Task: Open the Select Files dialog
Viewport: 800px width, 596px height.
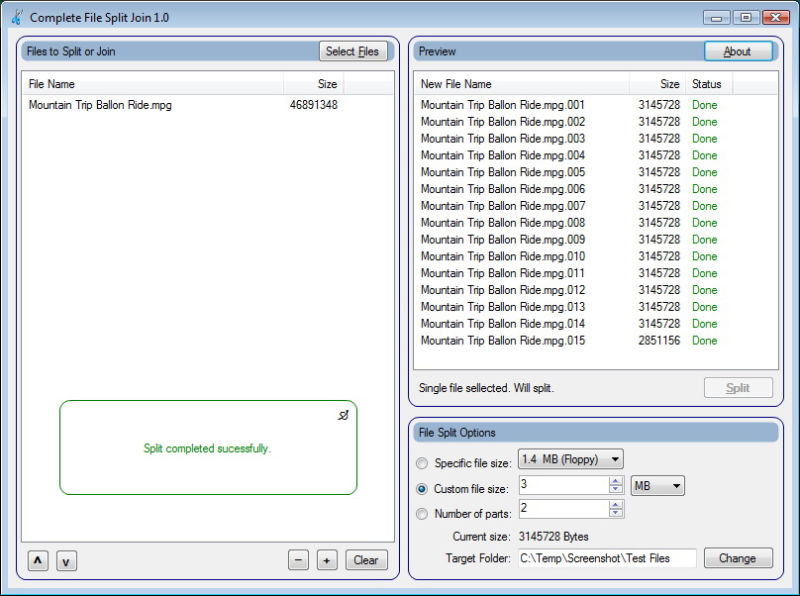Action: pyautogui.click(x=352, y=51)
